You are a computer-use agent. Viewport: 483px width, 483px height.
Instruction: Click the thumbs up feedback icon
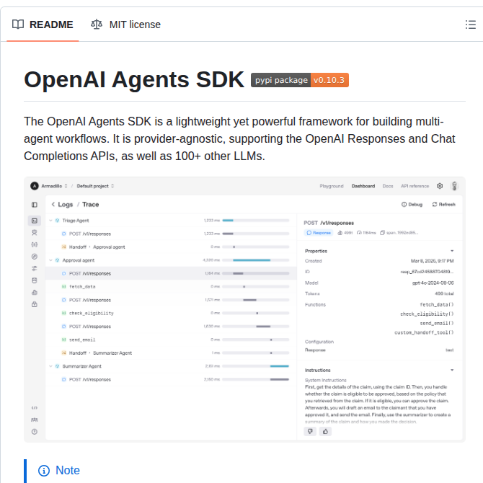[325, 432]
